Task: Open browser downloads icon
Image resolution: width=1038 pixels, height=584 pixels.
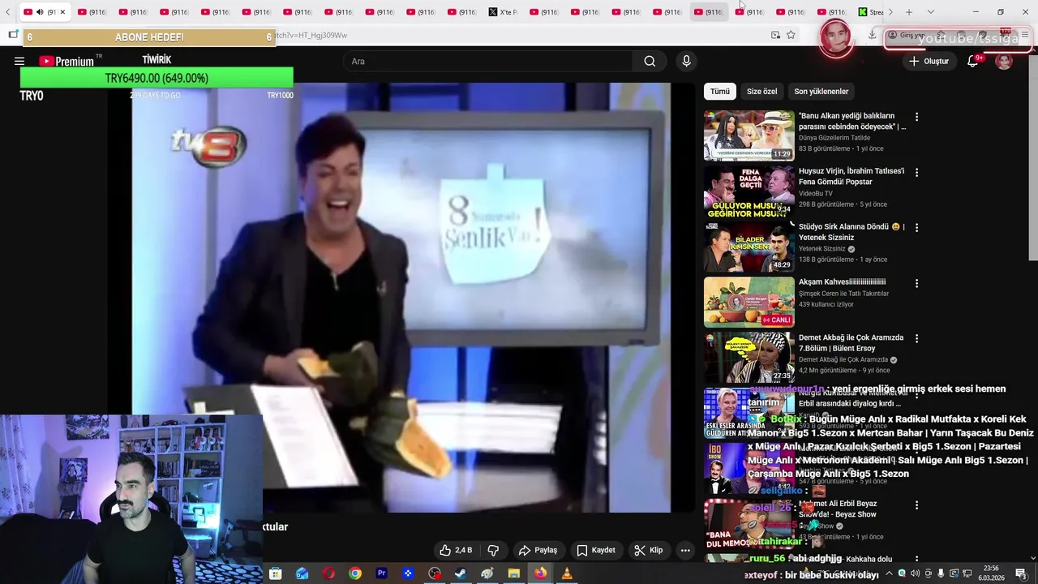Action: [x=872, y=35]
